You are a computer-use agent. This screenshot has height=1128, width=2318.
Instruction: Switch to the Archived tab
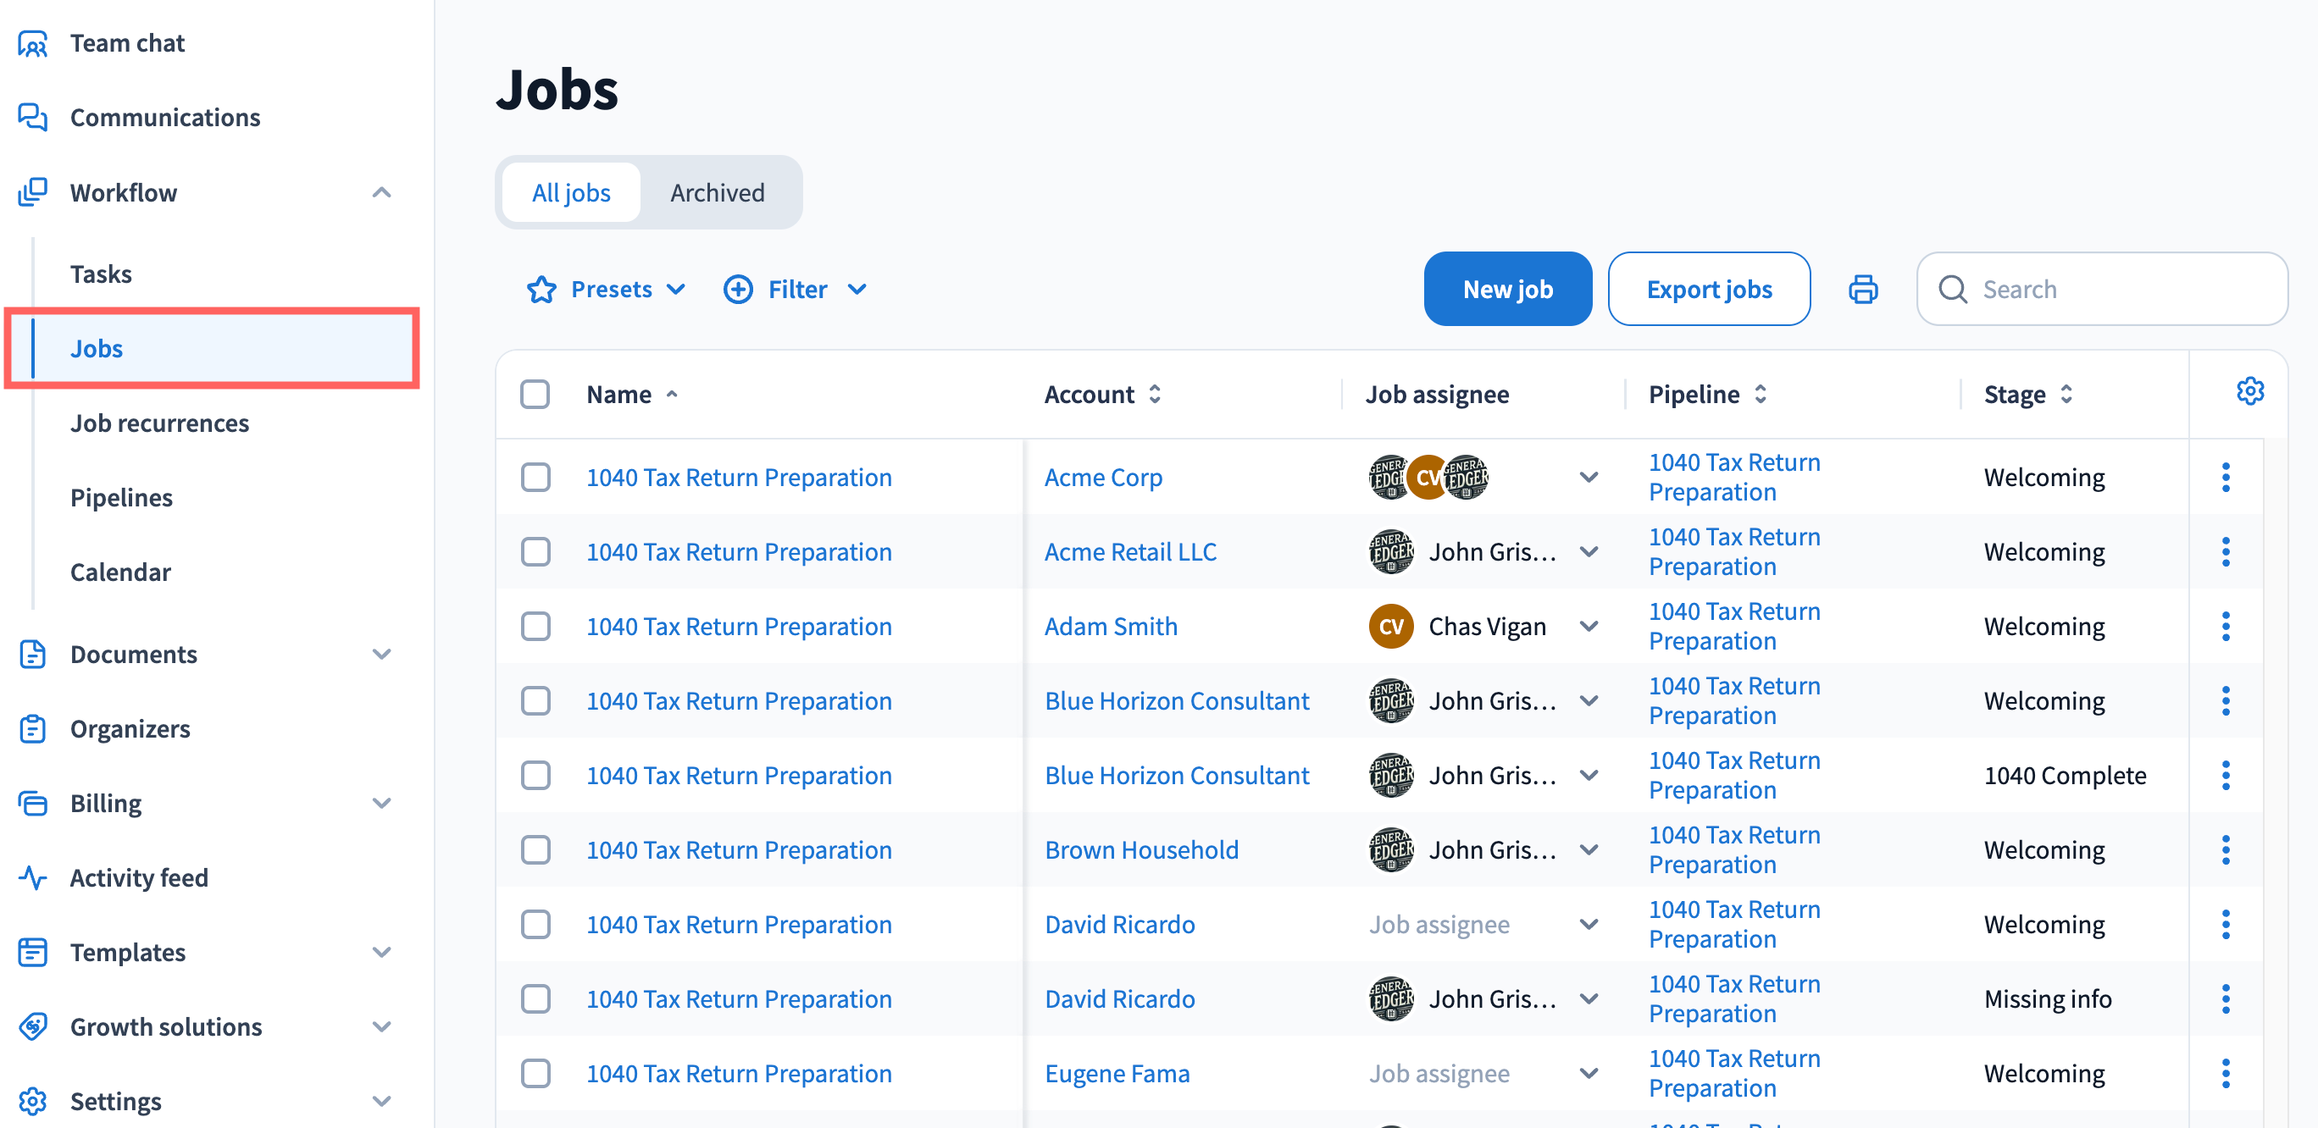click(x=718, y=192)
